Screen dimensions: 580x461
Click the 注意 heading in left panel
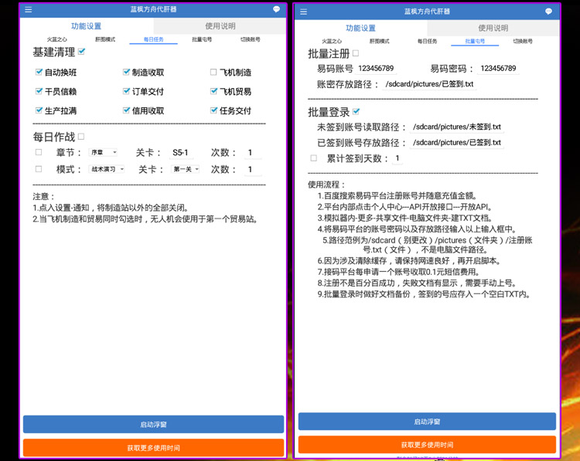[43, 196]
